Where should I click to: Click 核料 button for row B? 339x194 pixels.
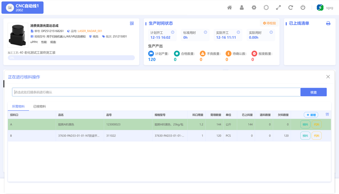(x=305, y=136)
